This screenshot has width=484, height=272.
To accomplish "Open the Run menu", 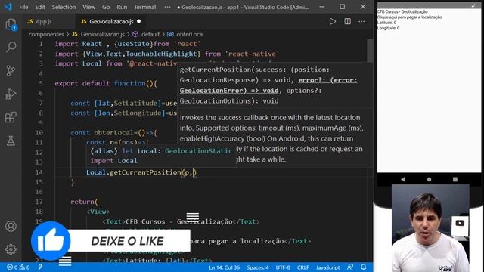I will pos(122,7).
